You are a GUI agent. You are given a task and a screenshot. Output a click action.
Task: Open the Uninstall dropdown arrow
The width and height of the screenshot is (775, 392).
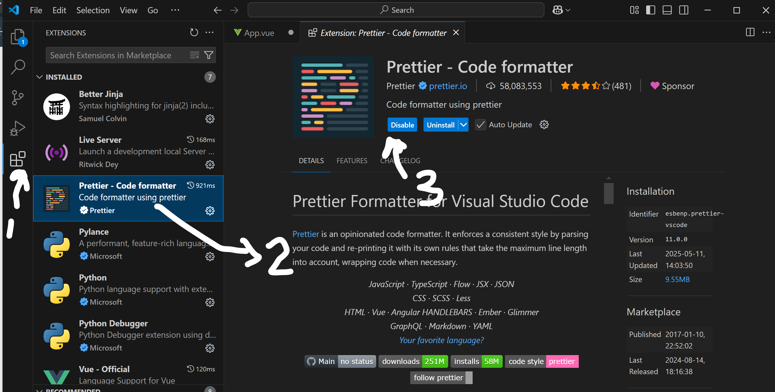[x=464, y=125]
